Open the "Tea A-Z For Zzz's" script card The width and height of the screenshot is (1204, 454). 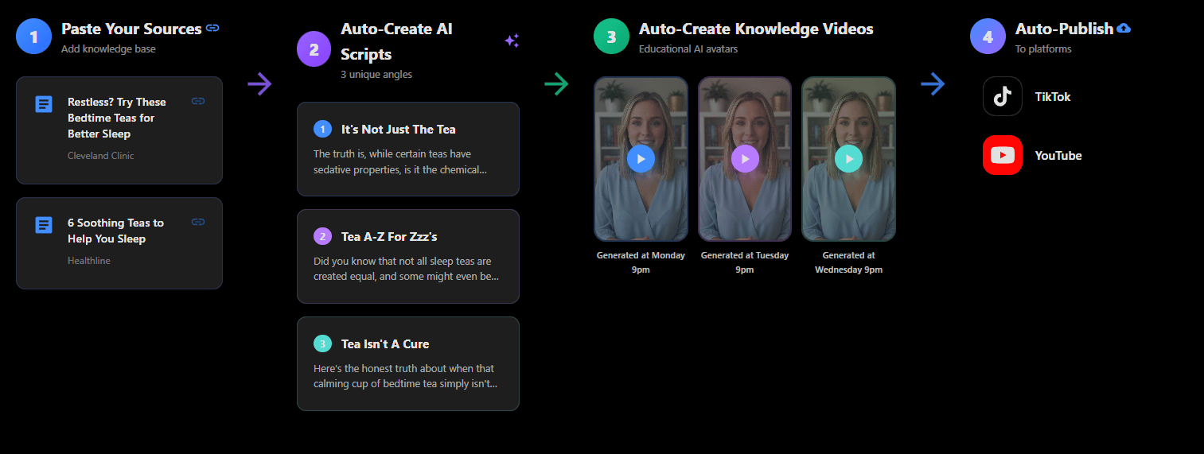tap(407, 256)
